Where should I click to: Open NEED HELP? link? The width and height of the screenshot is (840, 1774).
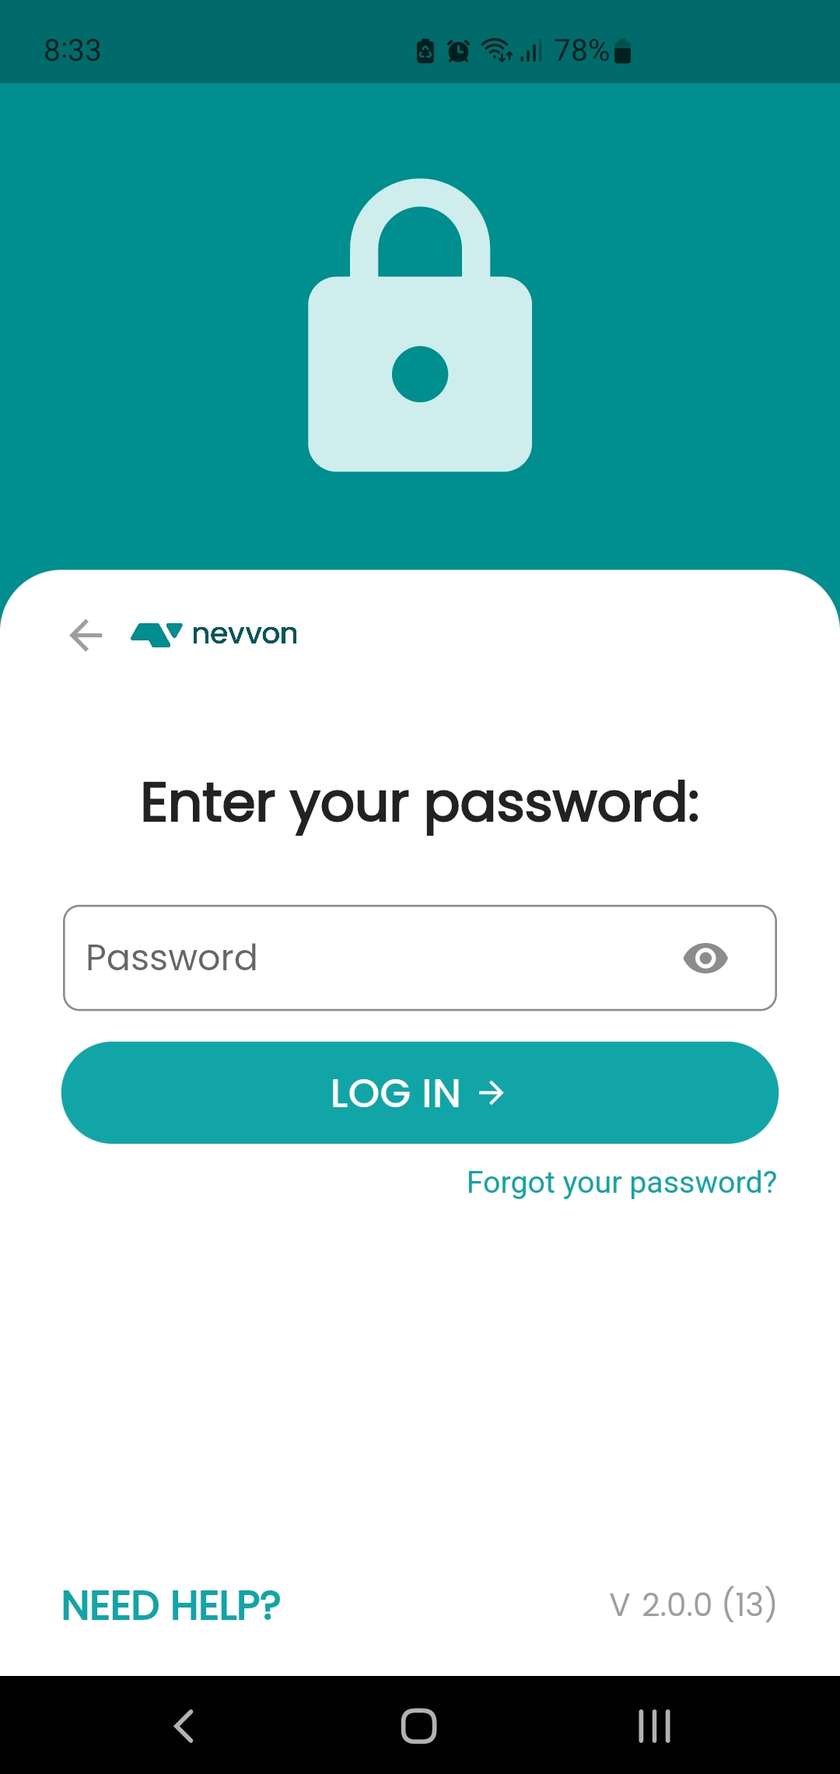[x=171, y=1605]
